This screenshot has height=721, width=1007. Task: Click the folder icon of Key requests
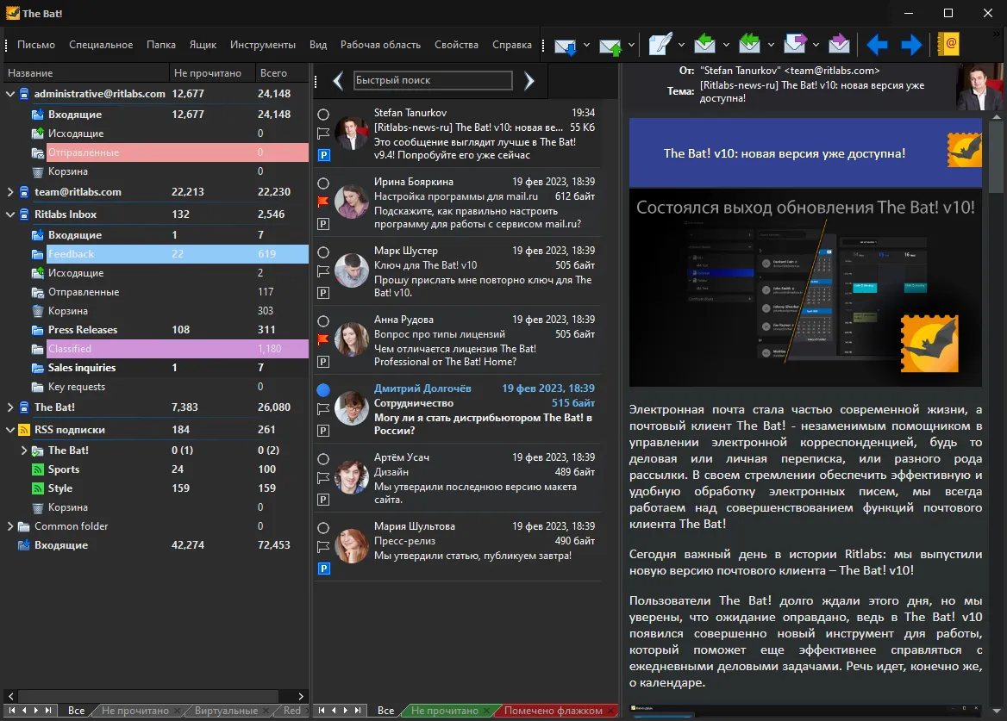click(x=38, y=387)
